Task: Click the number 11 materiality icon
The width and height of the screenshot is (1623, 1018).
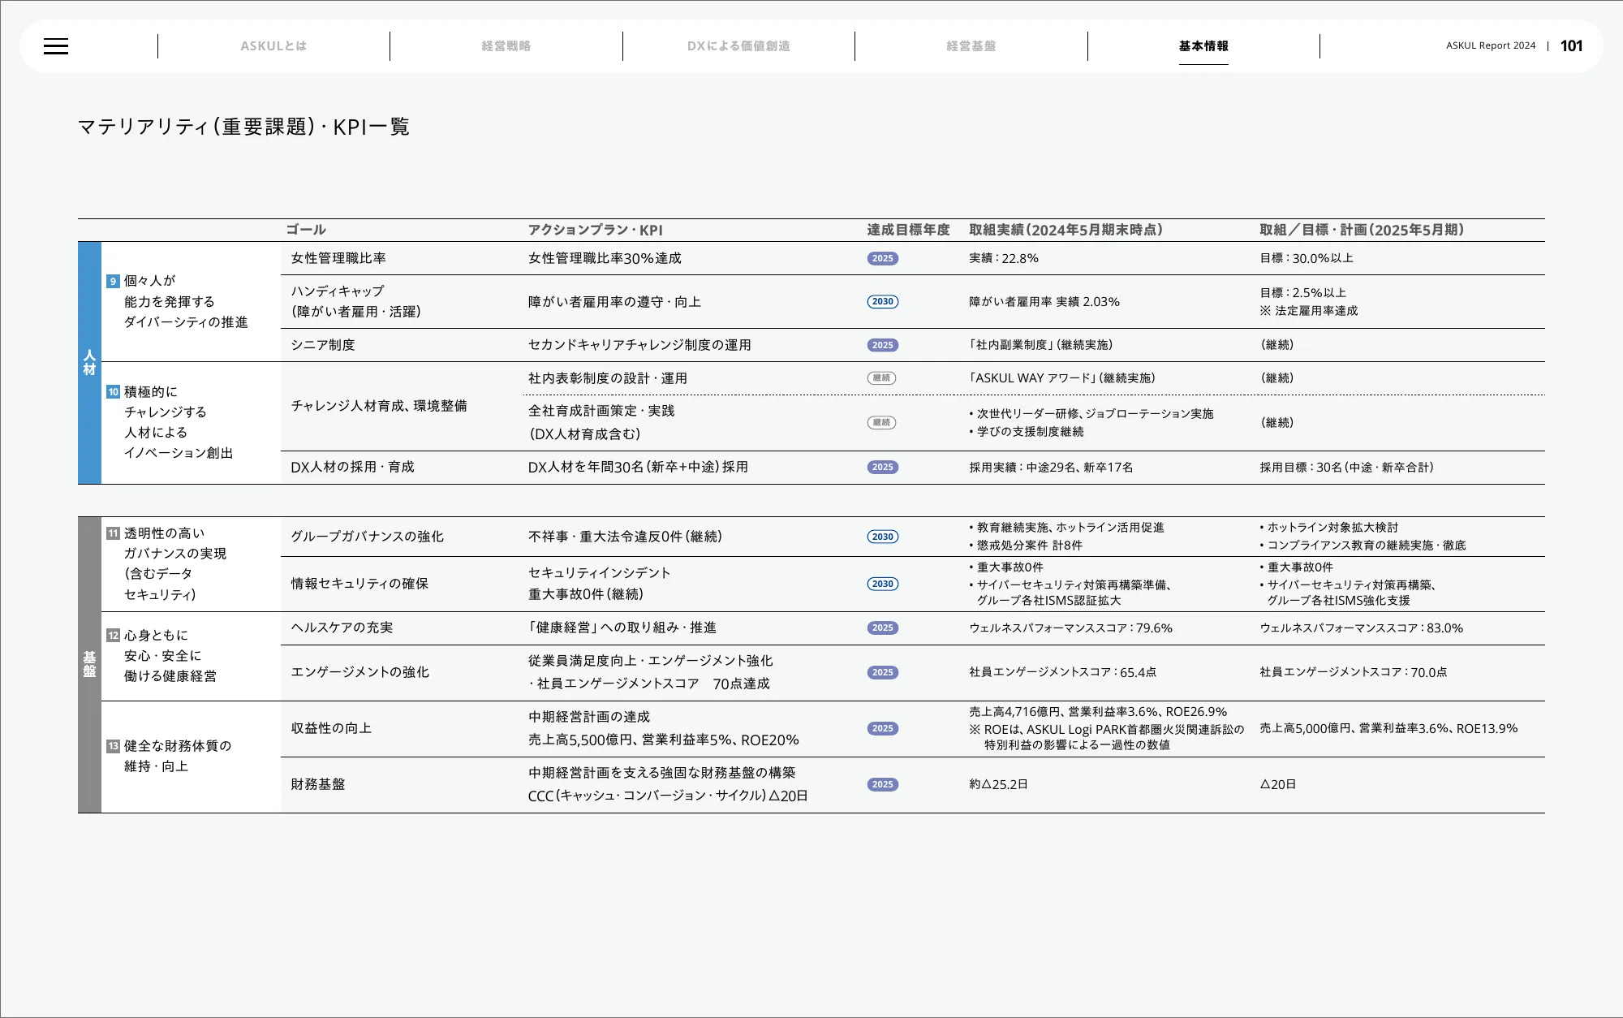Action: (113, 533)
